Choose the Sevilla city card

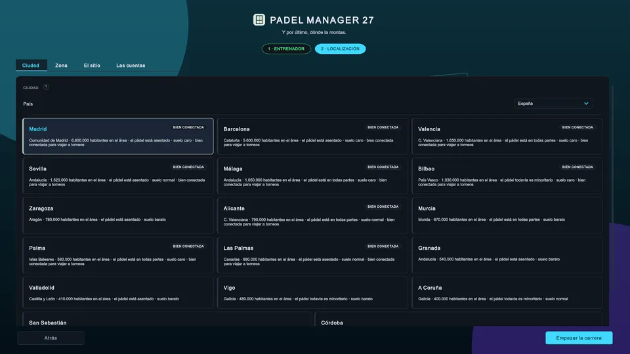(118, 176)
